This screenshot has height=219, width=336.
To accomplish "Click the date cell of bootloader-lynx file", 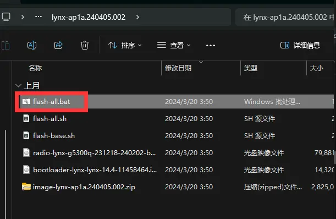I will pyautogui.click(x=189, y=170).
